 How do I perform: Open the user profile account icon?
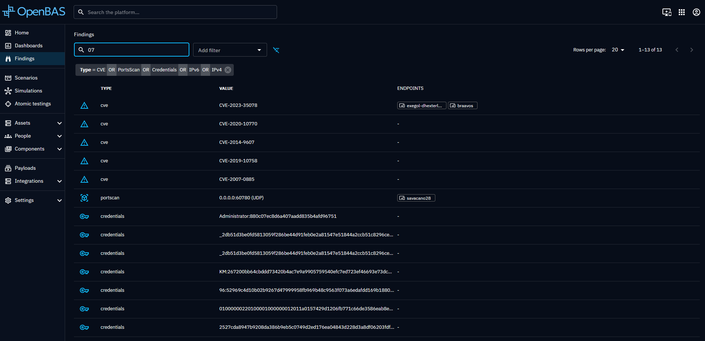point(696,12)
